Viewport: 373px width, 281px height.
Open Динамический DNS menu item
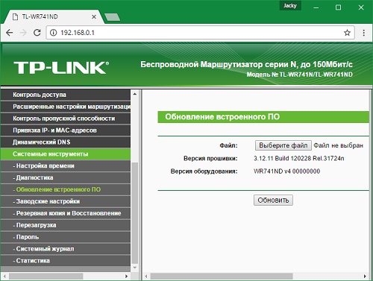[66, 142]
